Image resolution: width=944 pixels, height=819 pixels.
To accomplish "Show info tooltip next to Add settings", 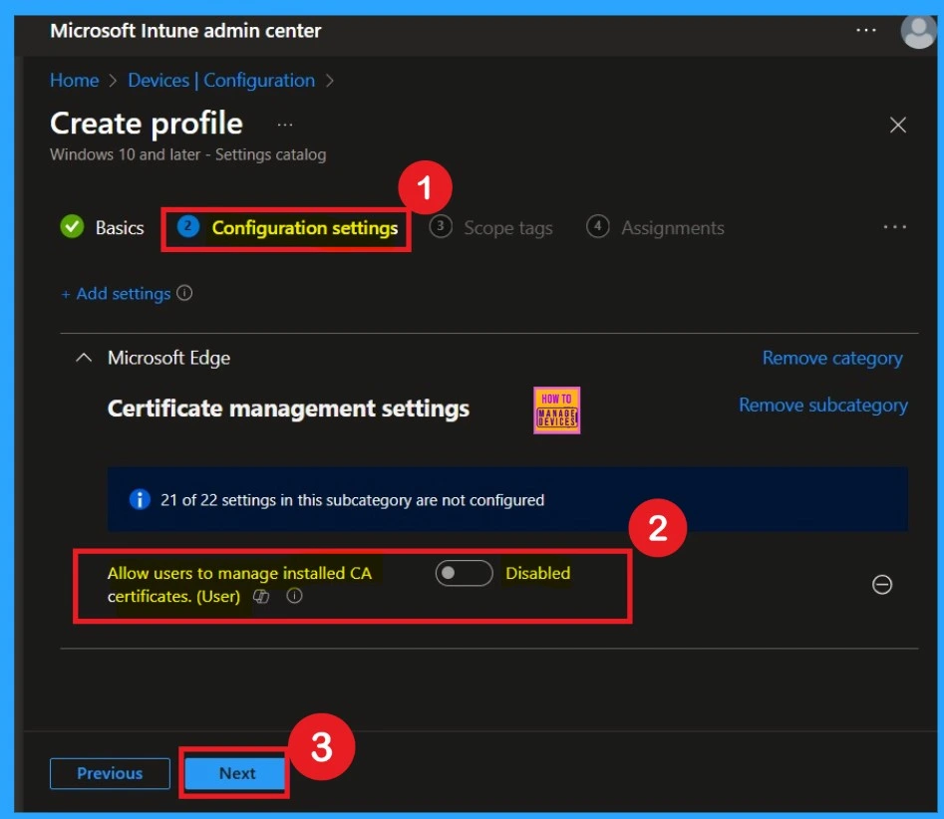I will (x=184, y=293).
